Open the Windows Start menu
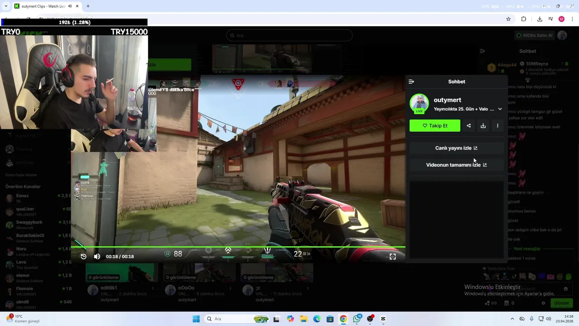The height and width of the screenshot is (326, 579). tap(196, 319)
